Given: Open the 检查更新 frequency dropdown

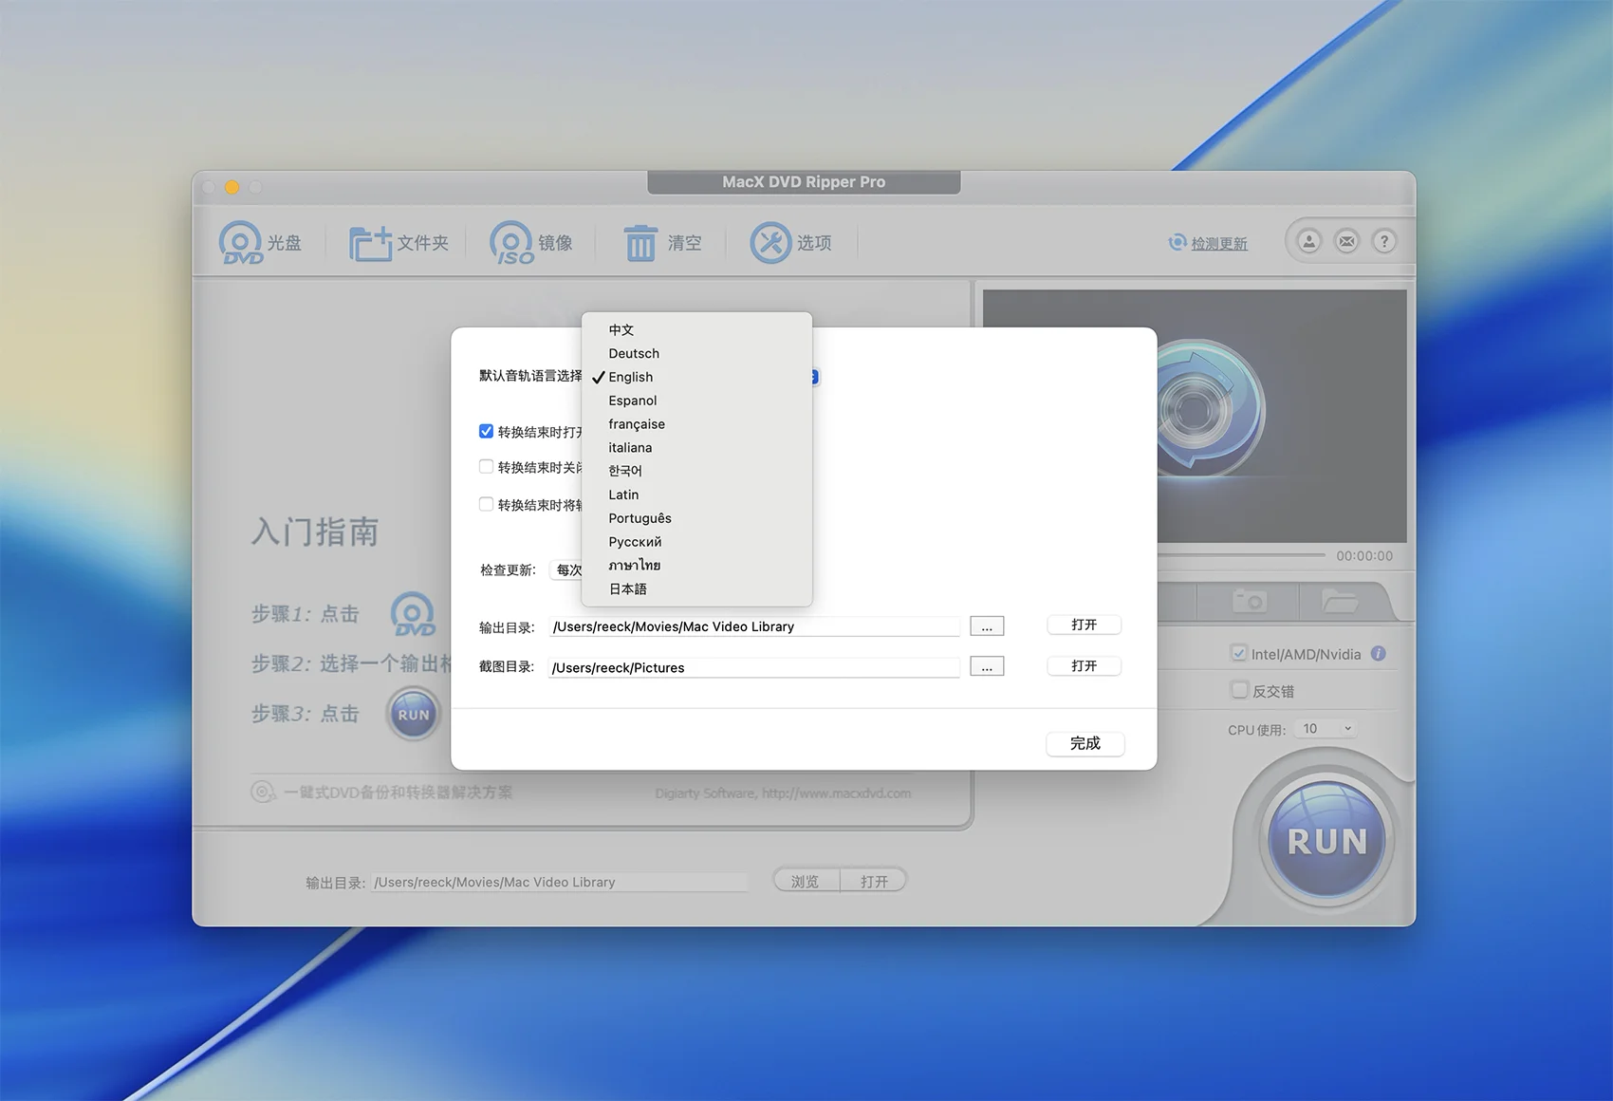Looking at the screenshot, I should (x=568, y=569).
